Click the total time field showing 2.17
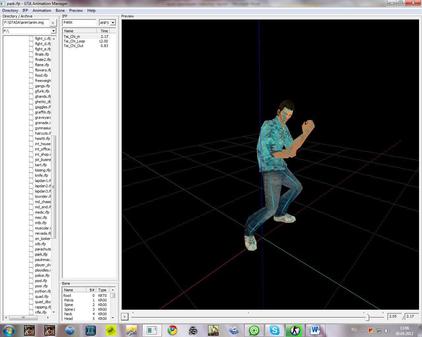The image size is (422, 337). [412, 317]
